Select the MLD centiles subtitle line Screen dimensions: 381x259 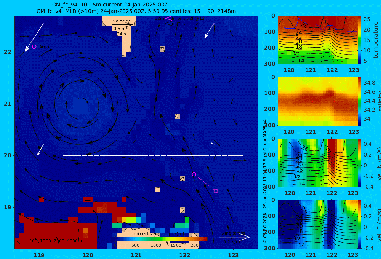(136, 11)
